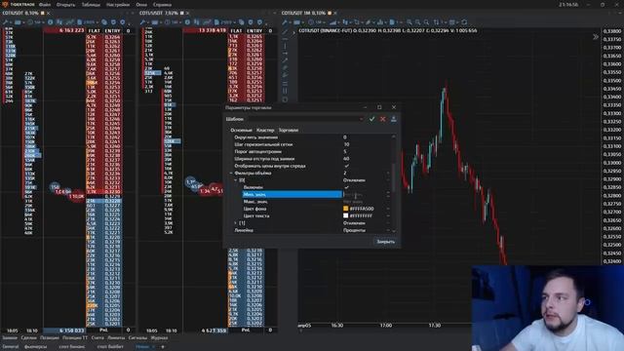Click the white 'Цвет текста' color swatch
The image size is (624, 351).
(x=345, y=215)
